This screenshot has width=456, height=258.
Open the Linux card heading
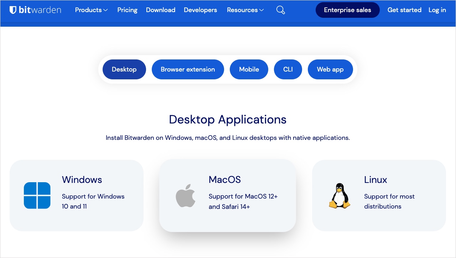375,180
